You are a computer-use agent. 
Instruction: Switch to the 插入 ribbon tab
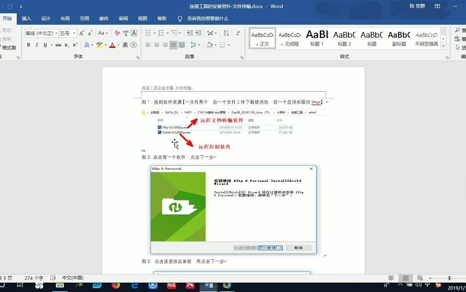point(26,18)
